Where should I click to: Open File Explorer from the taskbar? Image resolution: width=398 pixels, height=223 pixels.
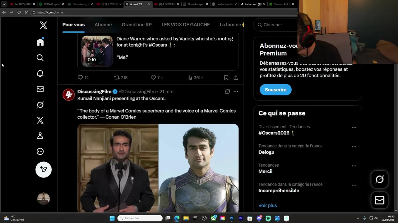point(186,218)
